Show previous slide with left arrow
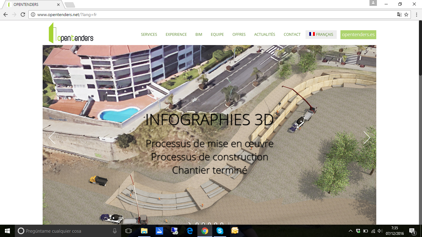 (52, 138)
